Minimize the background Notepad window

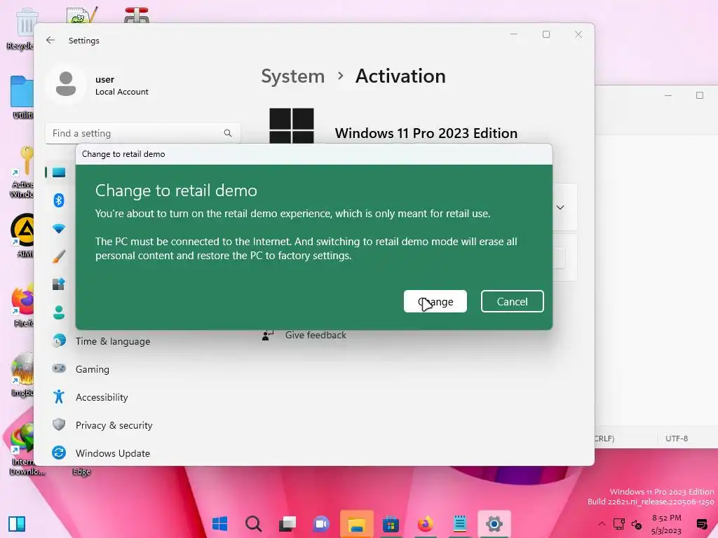(668, 95)
